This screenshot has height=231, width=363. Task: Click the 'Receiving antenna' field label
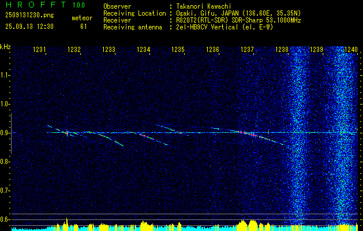tap(133, 27)
